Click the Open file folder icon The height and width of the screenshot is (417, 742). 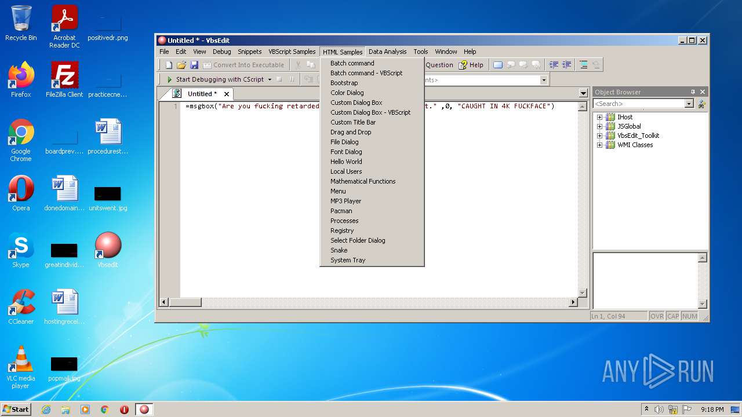[181, 65]
